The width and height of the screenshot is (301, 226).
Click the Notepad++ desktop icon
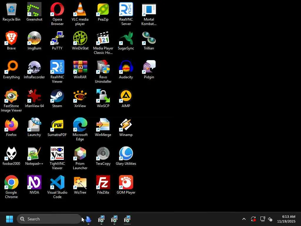point(34,156)
